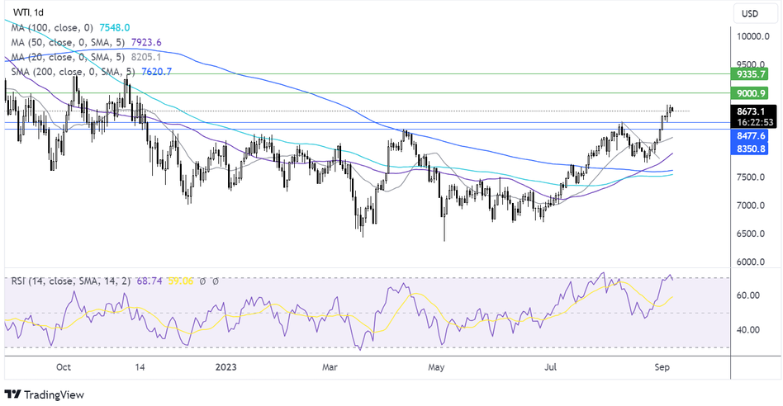Open the USD currency dropdown

750,13
